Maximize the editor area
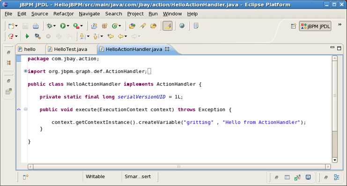This screenshot has width=347, height=186. click(339, 48)
